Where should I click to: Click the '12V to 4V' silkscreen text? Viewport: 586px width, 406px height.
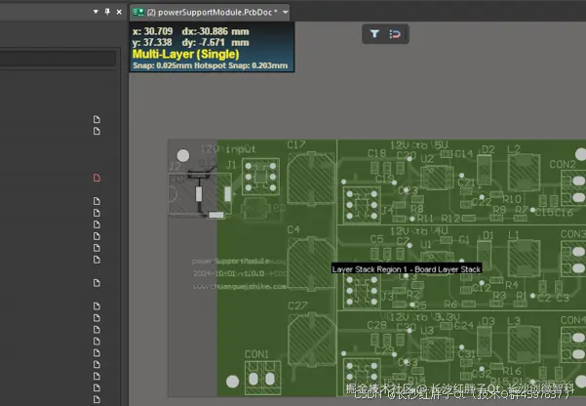tap(419, 231)
